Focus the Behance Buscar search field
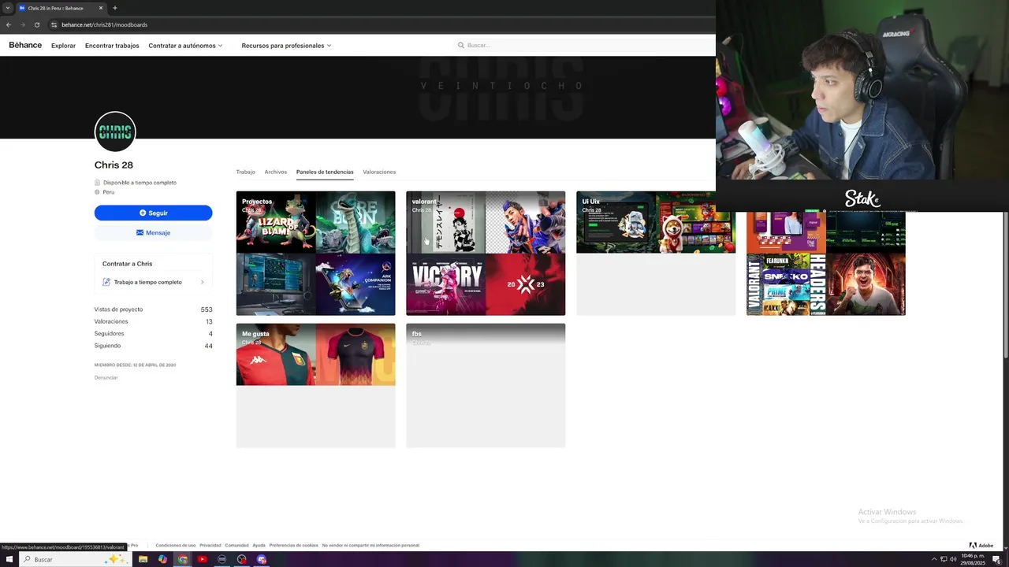This screenshot has width=1009, height=567. [x=583, y=45]
